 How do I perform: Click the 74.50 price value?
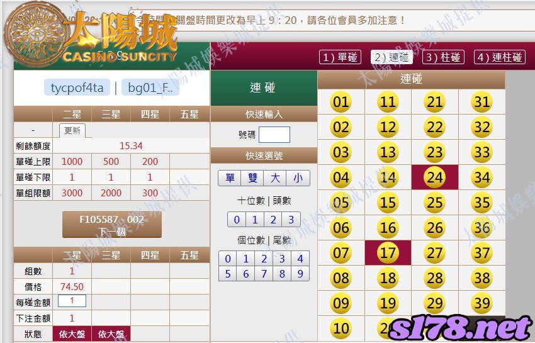click(x=72, y=286)
